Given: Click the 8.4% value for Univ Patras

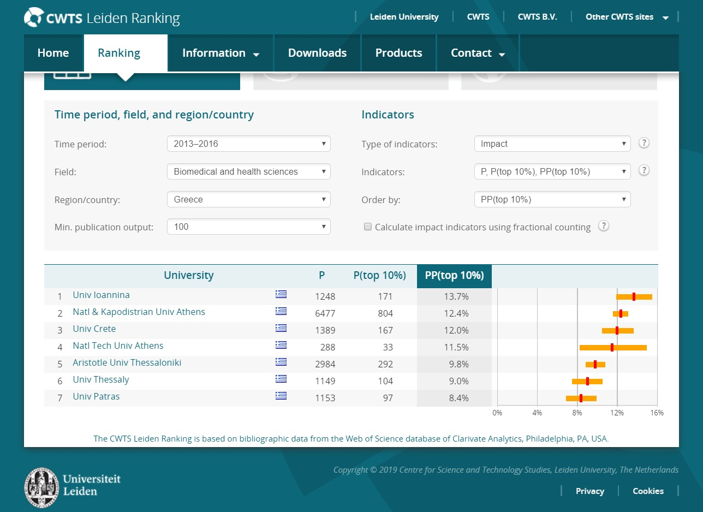Looking at the screenshot, I should [x=458, y=398].
